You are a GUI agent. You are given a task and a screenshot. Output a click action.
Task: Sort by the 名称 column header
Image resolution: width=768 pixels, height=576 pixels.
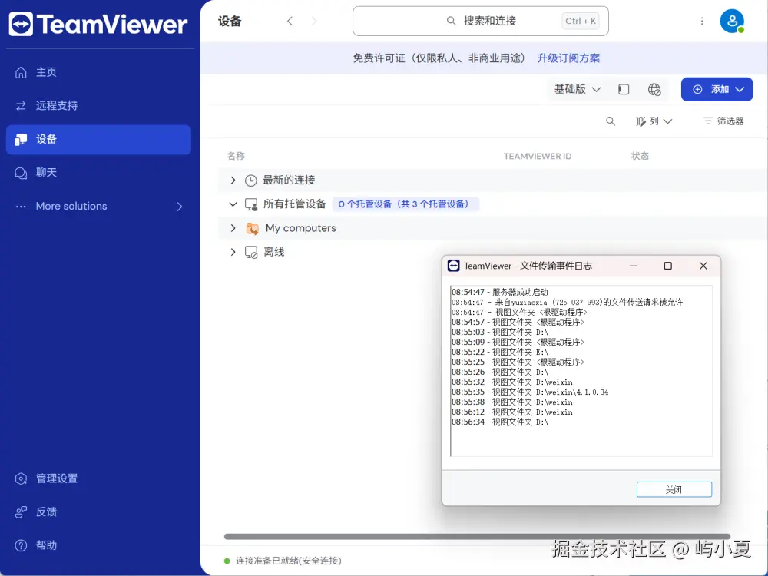[236, 156]
